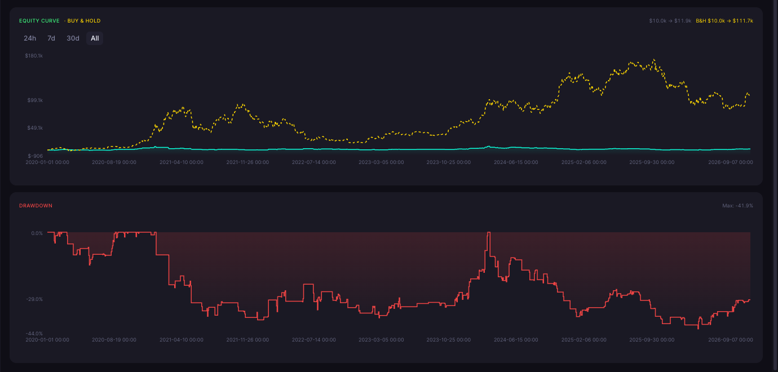Viewport: 778px width, 372px height.
Task: Select the 24h time range tab
Action: pos(30,38)
